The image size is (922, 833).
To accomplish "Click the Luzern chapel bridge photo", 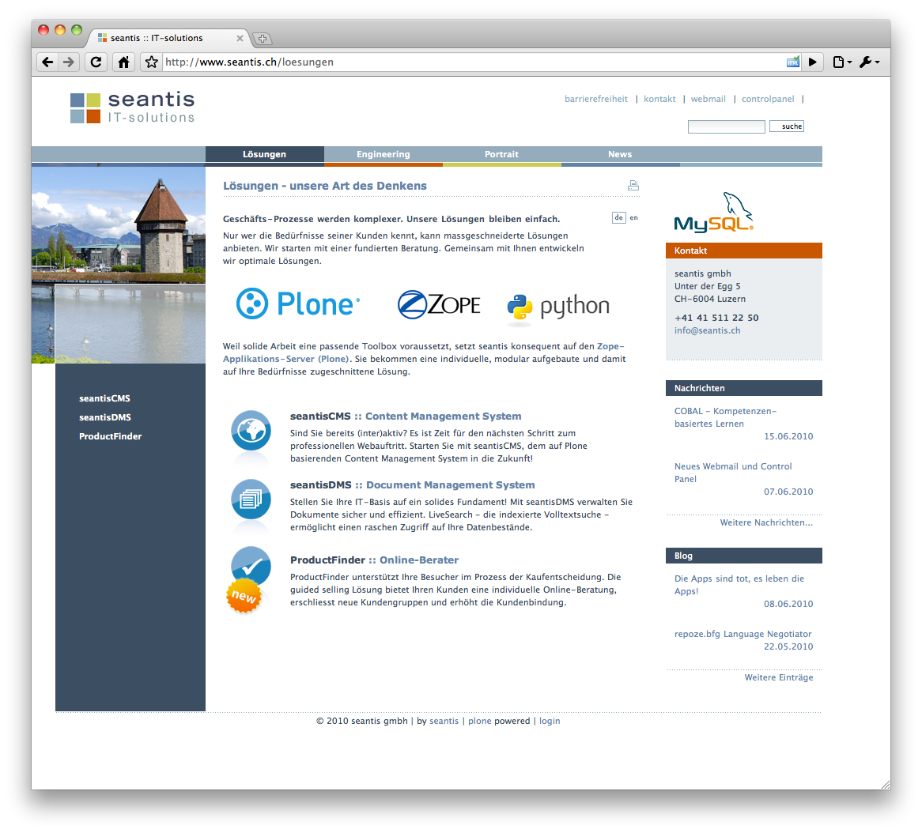I will 119,265.
